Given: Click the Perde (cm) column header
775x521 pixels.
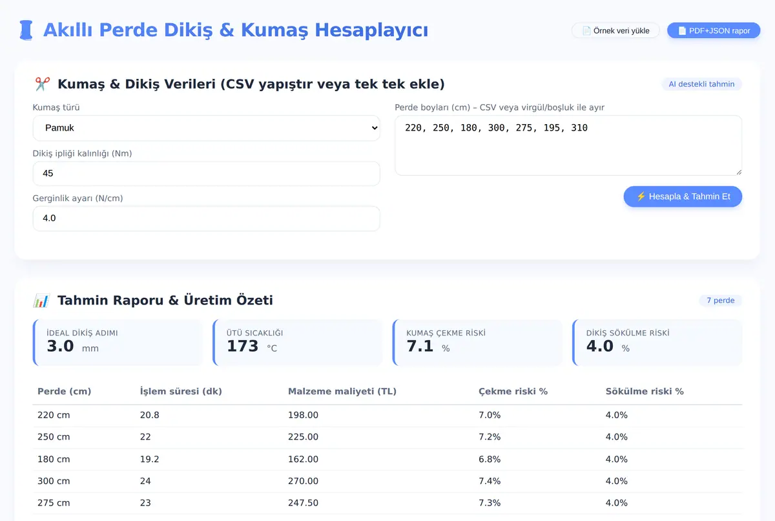Looking at the screenshot, I should [x=64, y=392].
